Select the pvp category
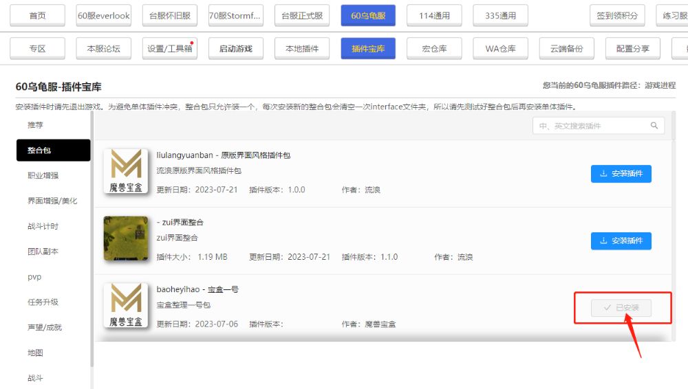 pyautogui.click(x=34, y=277)
